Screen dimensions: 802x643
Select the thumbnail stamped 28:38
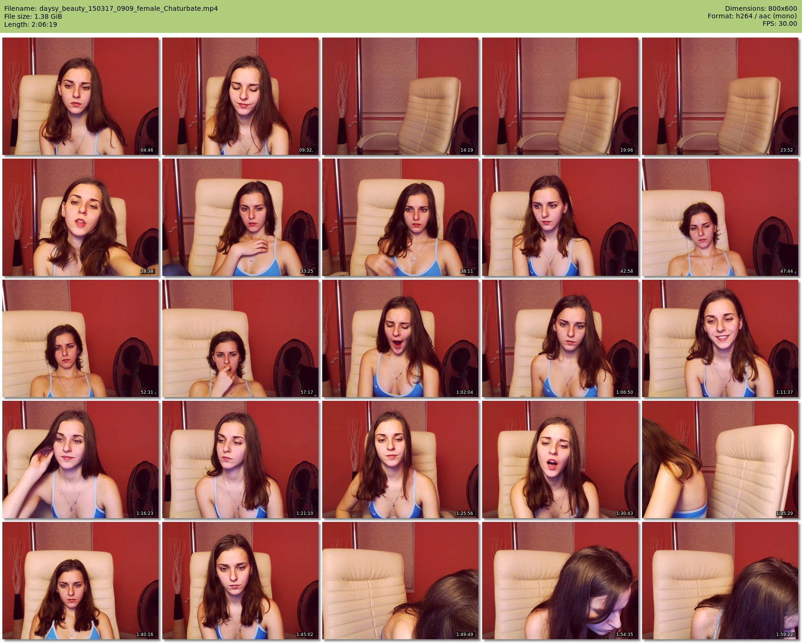pos(80,217)
